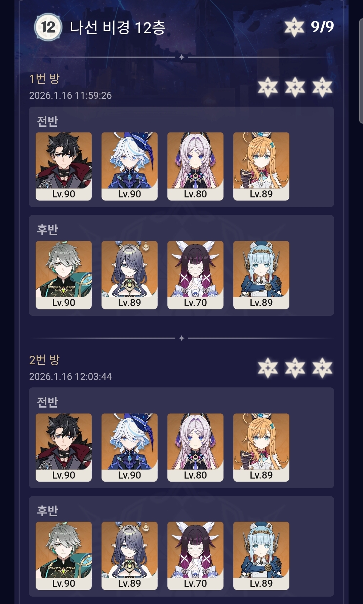Select blue-haired Lv.89 character in room 1 second half
Viewport: 363px width, 604px height.
(x=261, y=275)
